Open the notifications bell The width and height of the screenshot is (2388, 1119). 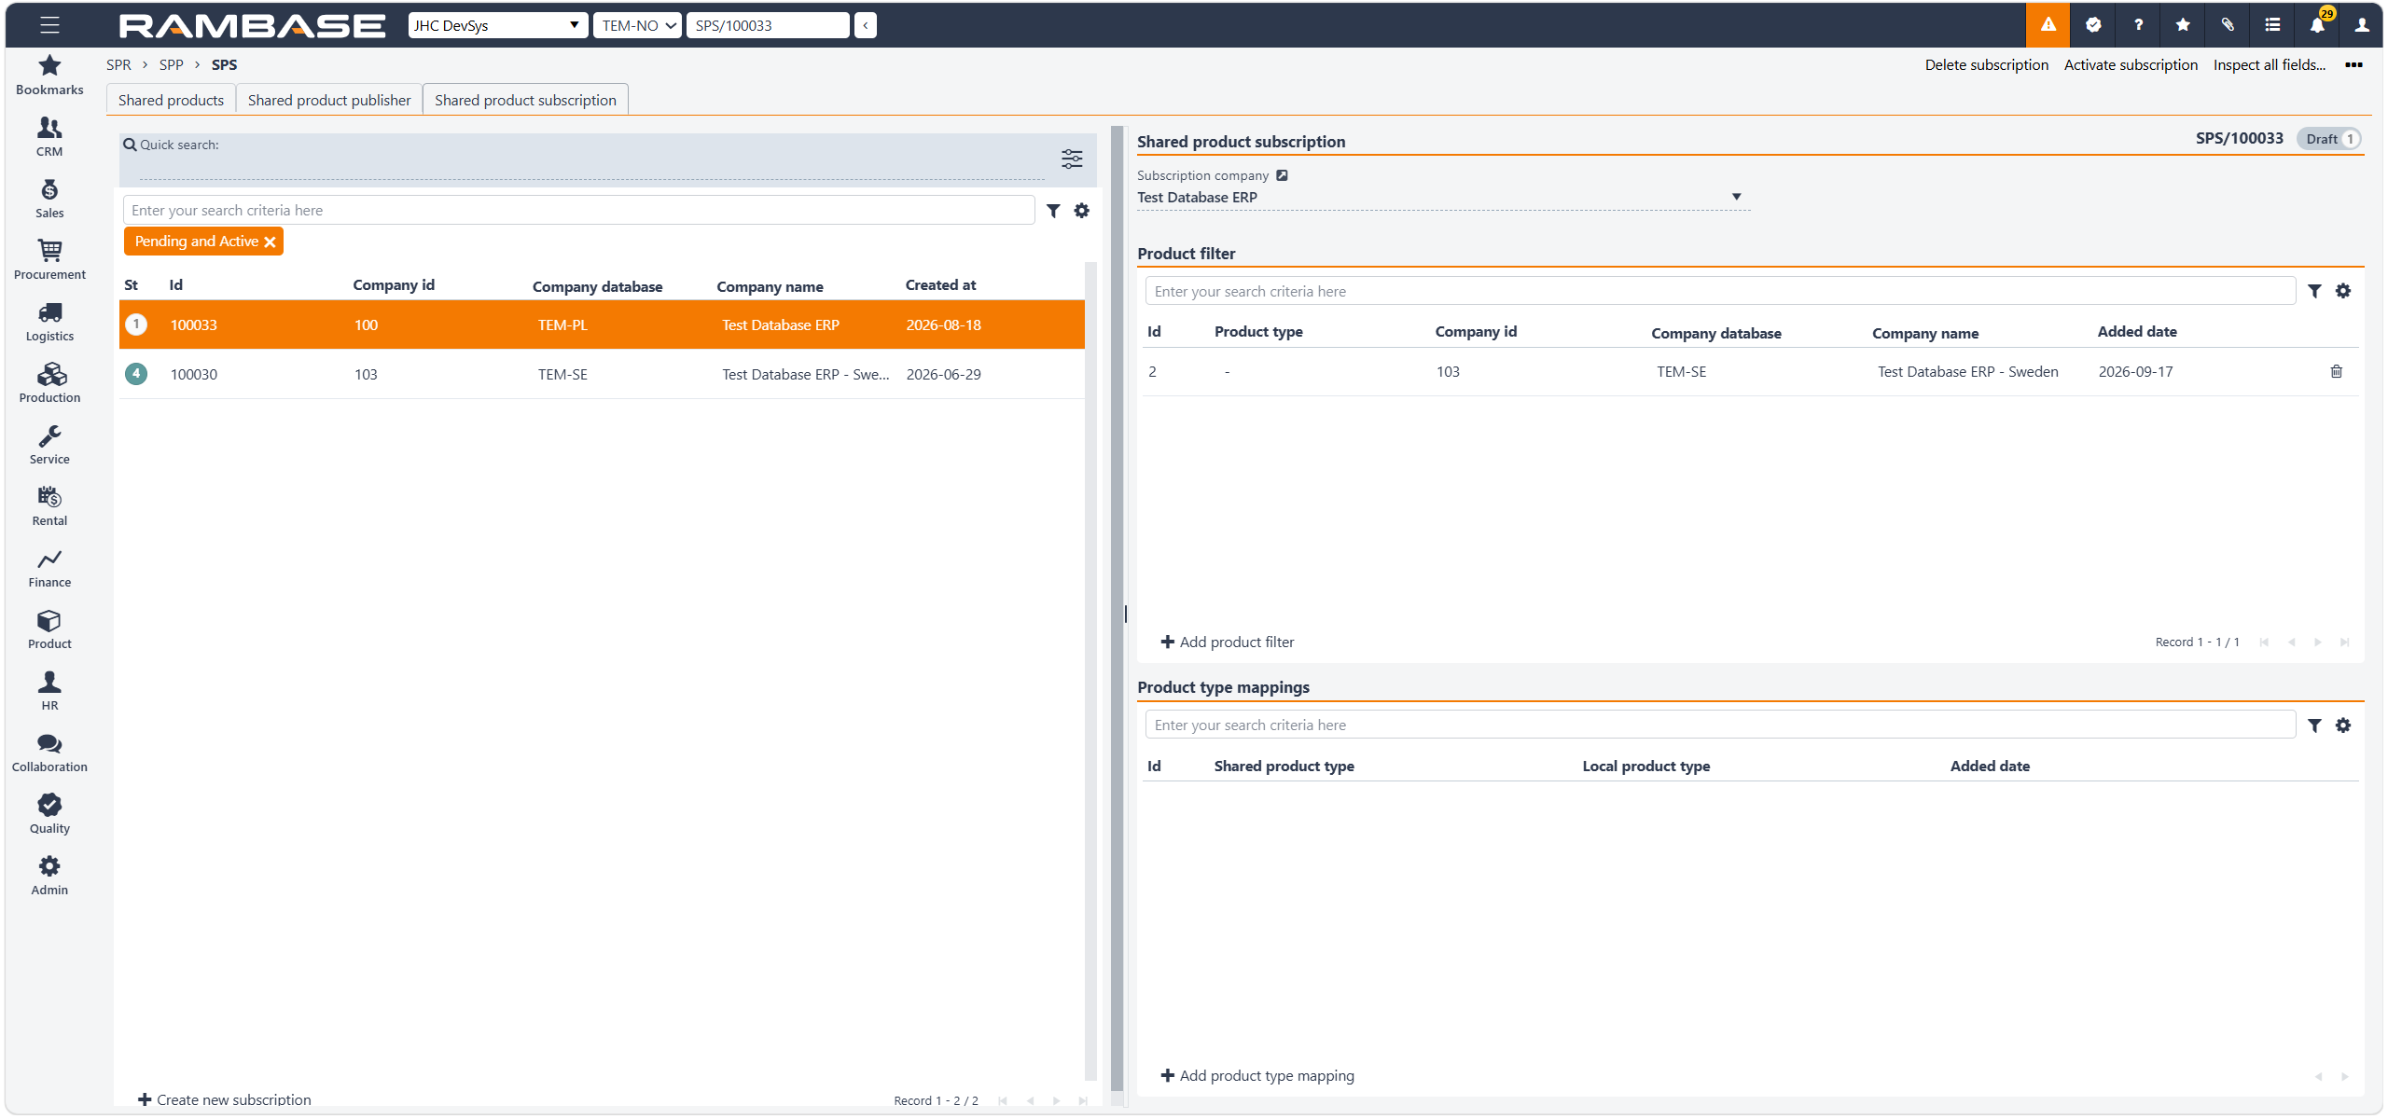point(2317,25)
